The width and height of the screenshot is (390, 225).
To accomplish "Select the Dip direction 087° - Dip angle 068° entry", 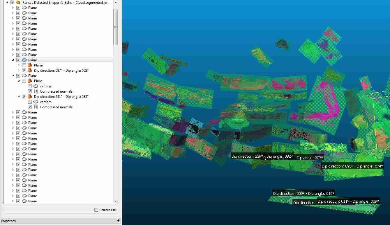I will coord(61,71).
